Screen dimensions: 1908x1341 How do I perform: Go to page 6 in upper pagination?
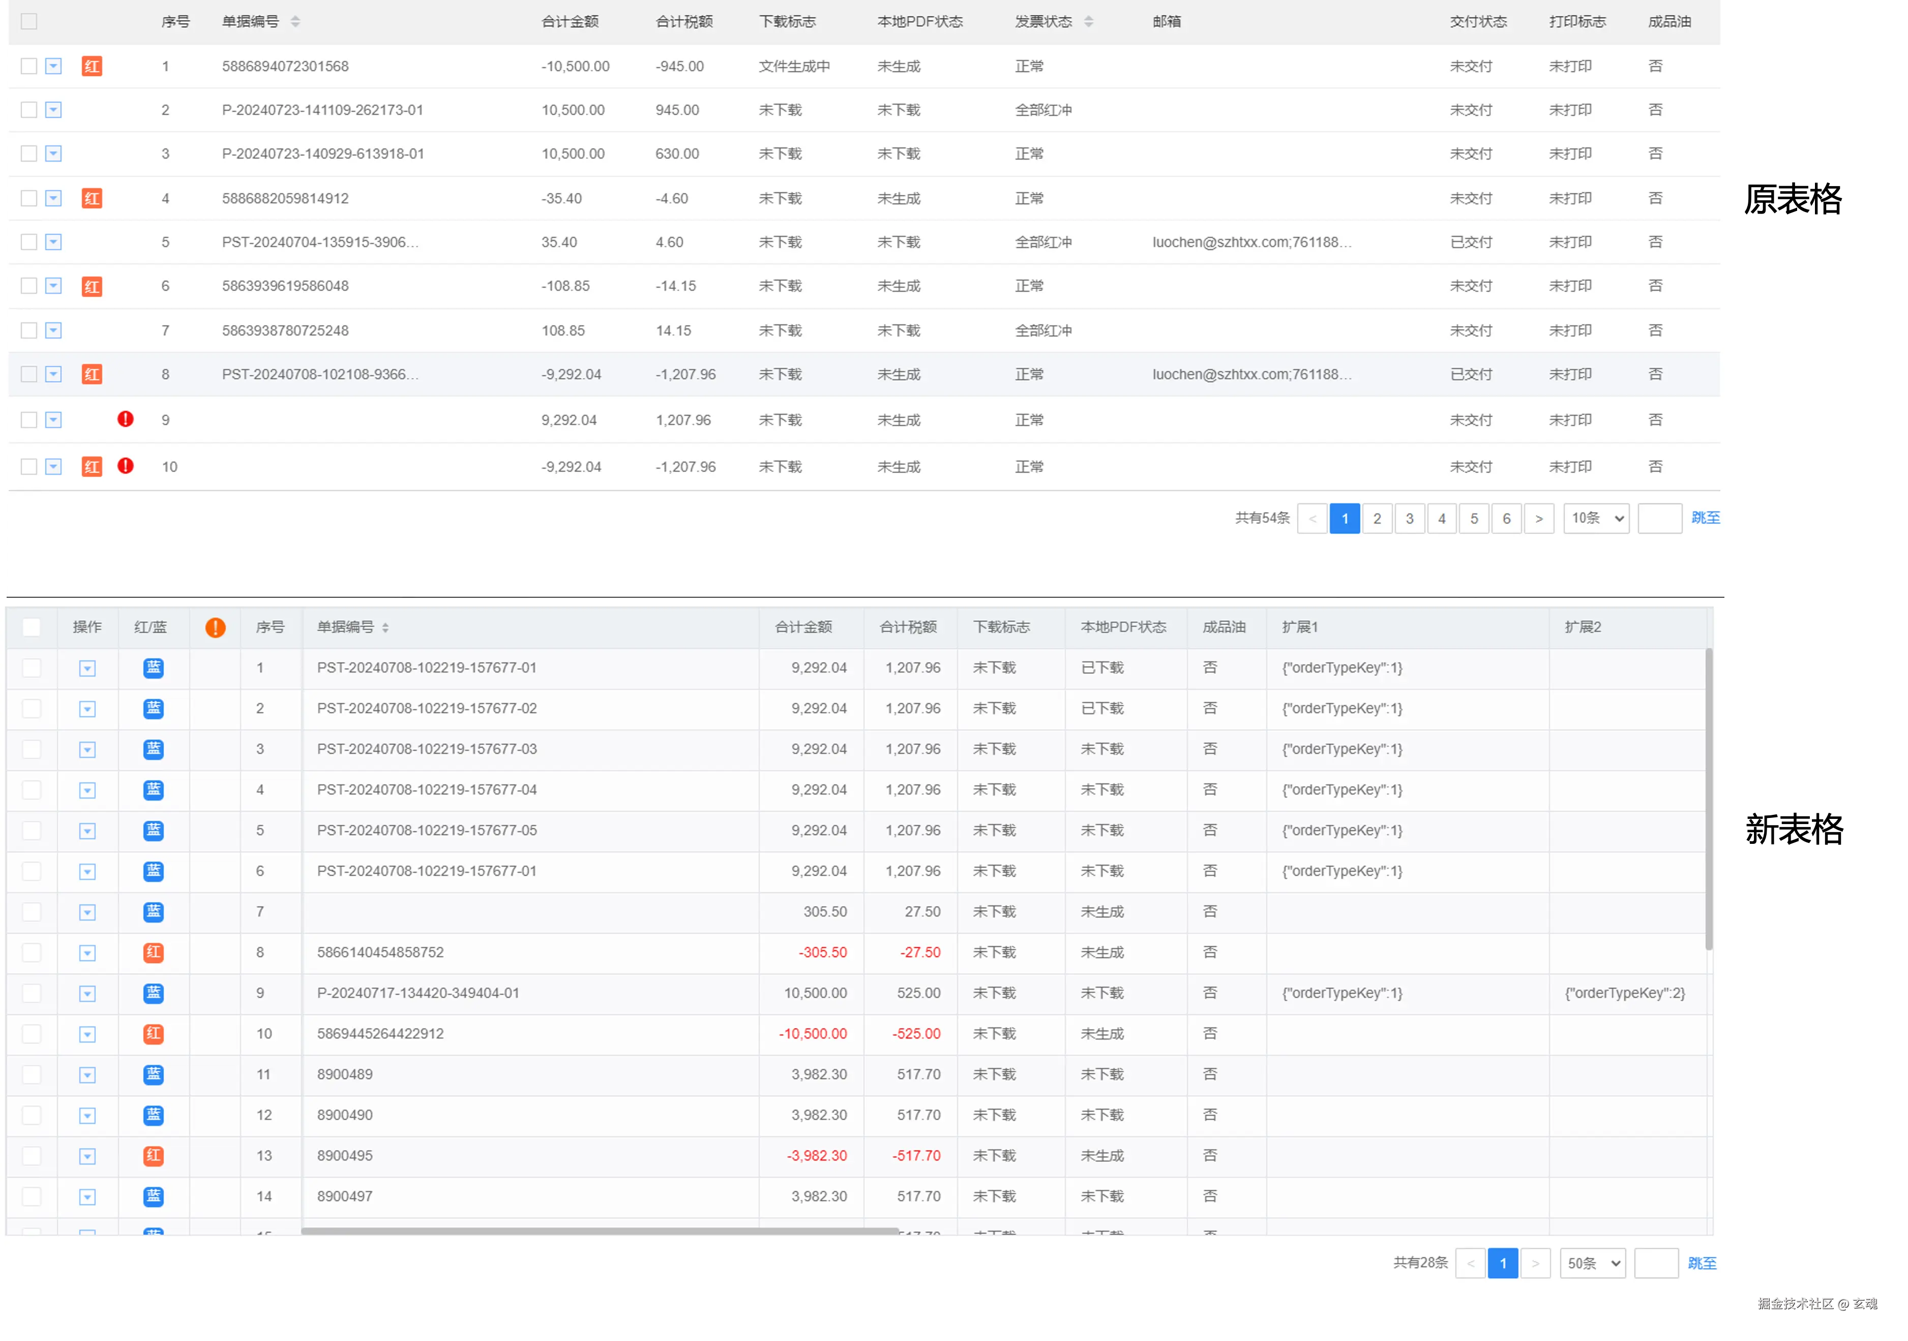tap(1507, 520)
